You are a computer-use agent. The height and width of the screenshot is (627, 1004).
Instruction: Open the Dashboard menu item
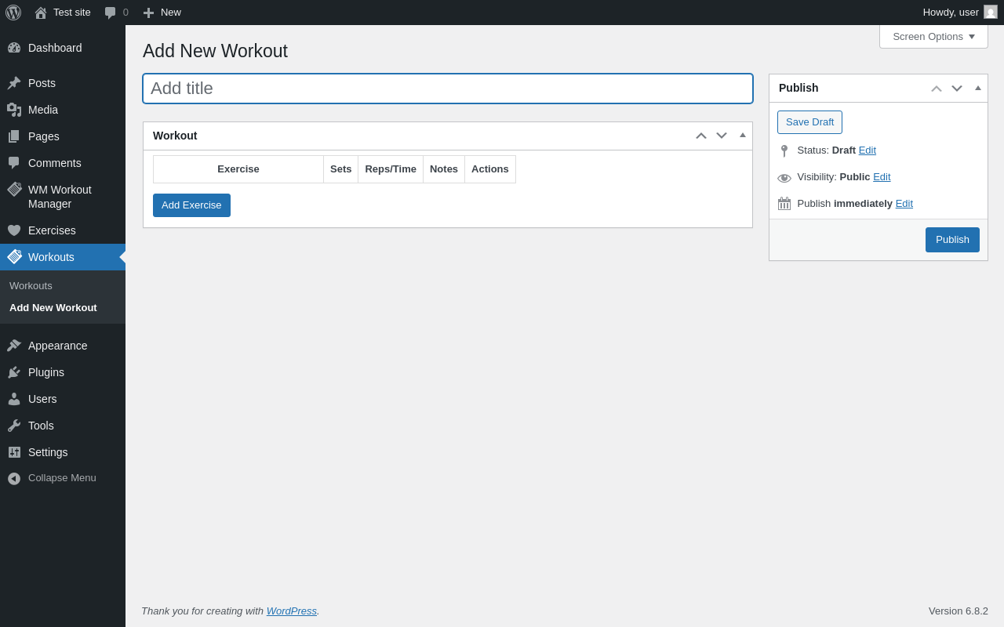click(63, 48)
